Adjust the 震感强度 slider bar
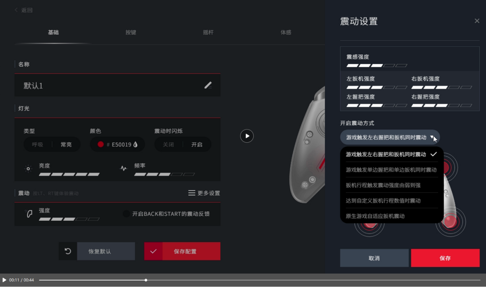 click(377, 65)
